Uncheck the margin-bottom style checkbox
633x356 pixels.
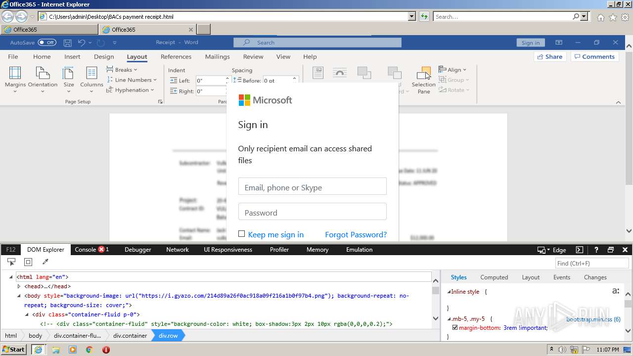455,327
